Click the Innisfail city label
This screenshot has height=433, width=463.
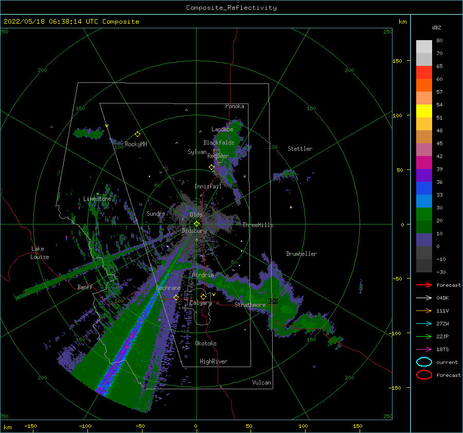(x=208, y=186)
